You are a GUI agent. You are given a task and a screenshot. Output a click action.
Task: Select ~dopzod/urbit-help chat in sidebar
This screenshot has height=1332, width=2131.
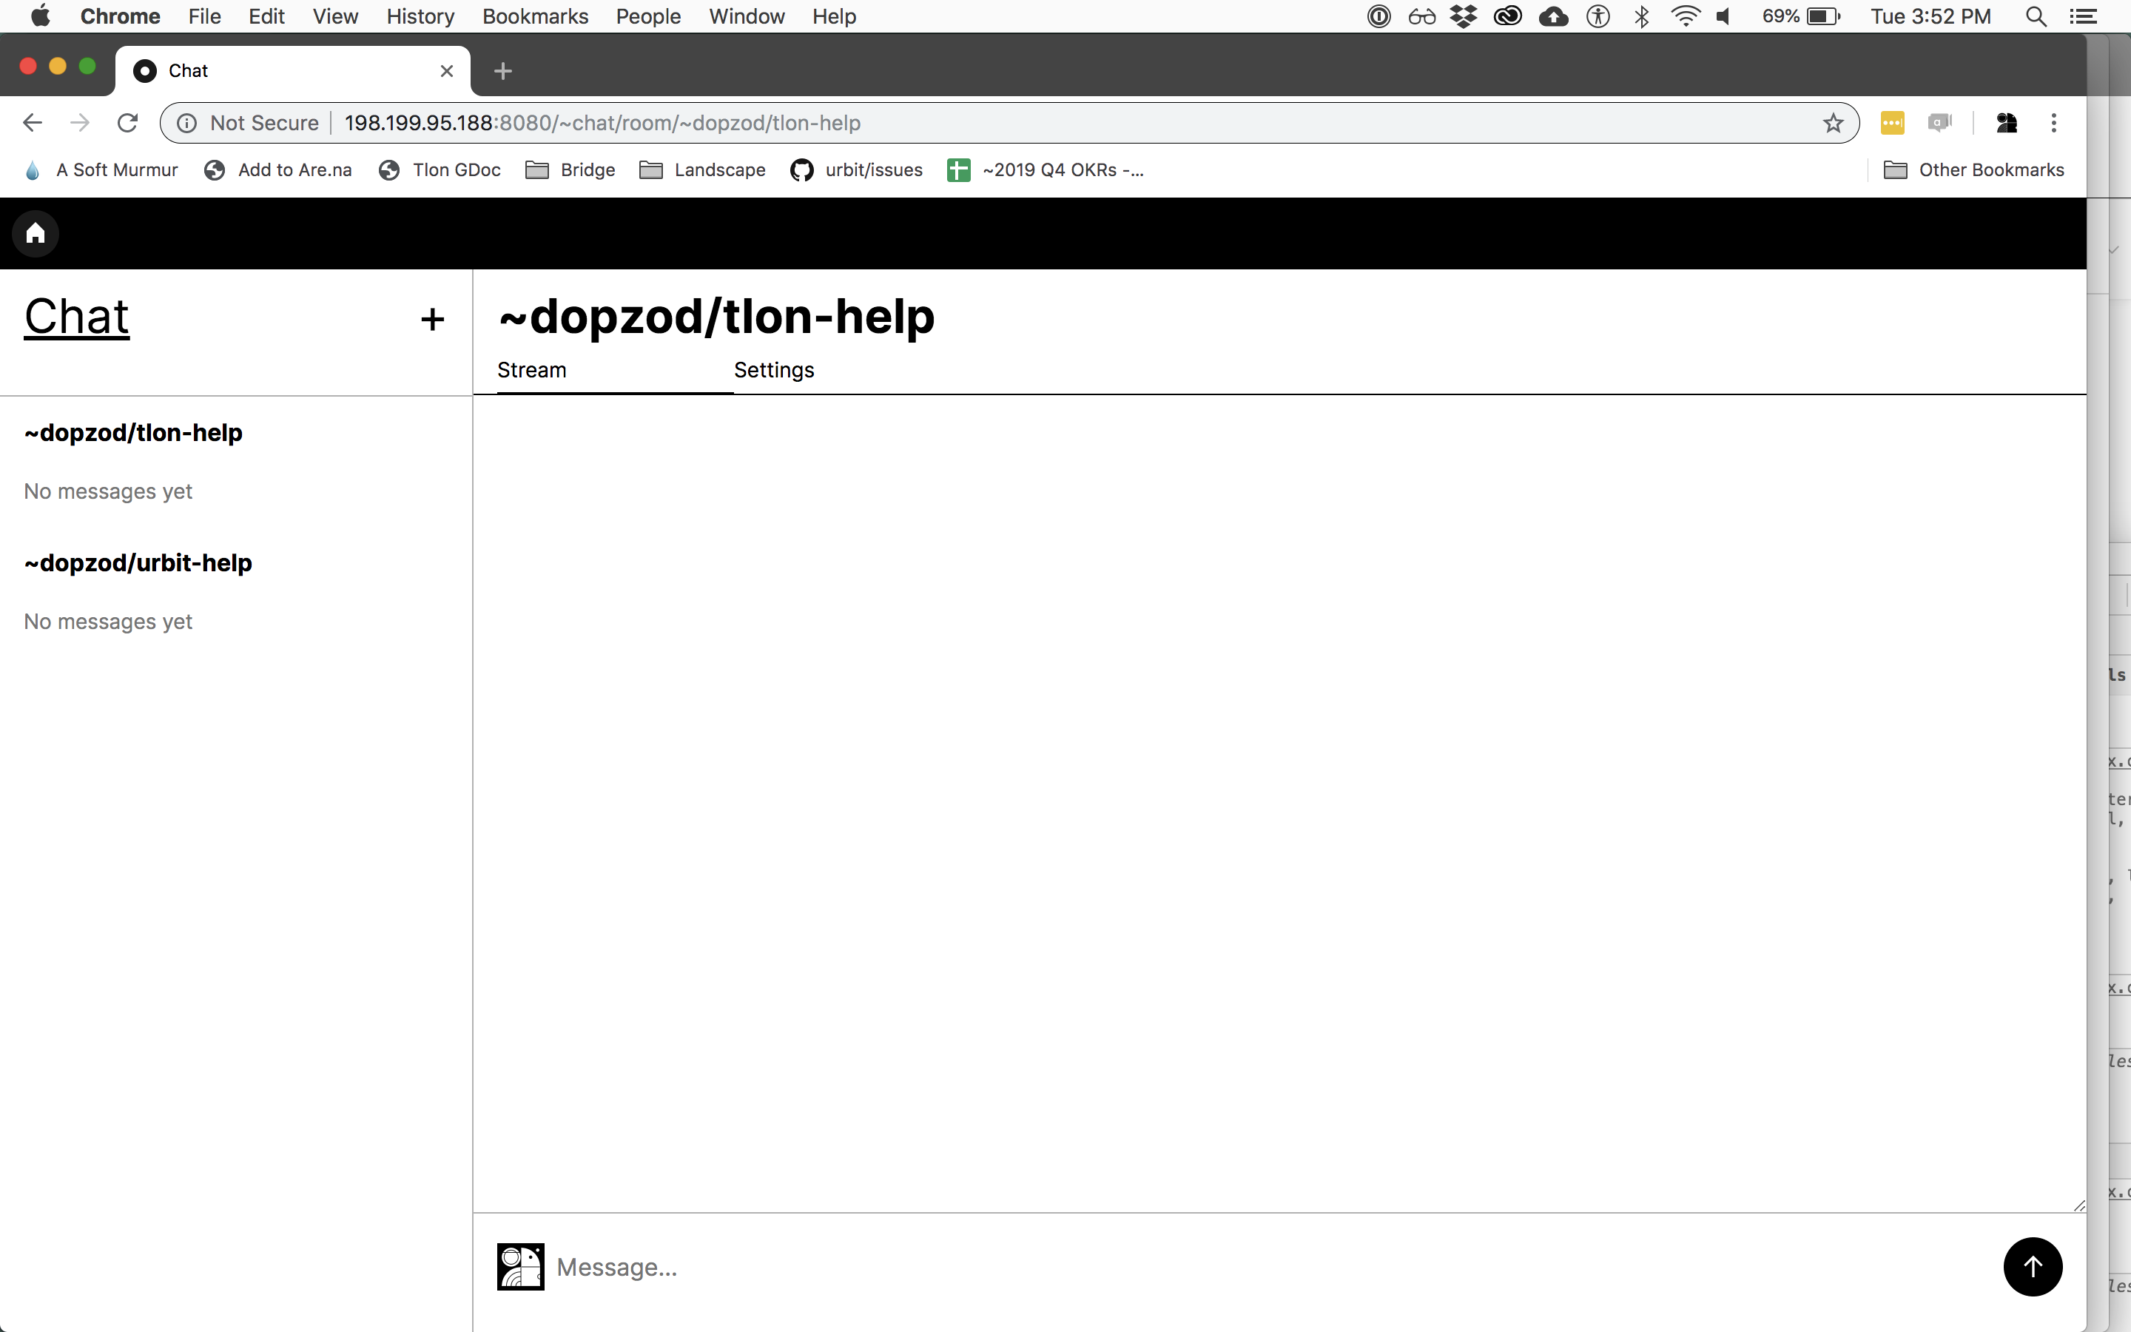point(138,563)
